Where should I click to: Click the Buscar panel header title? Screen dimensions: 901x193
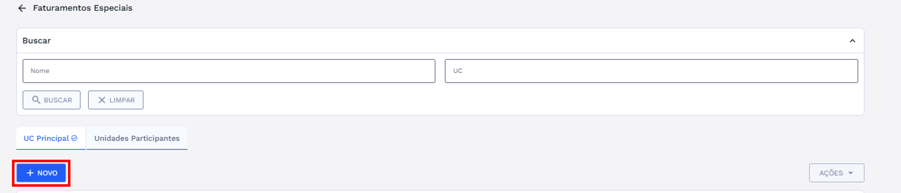[x=37, y=41]
